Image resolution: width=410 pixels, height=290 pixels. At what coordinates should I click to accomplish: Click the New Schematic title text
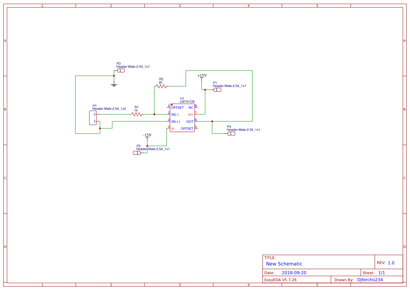tap(284, 264)
